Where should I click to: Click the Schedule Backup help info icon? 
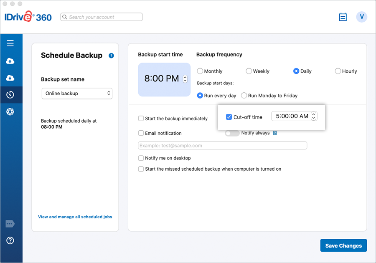[x=111, y=56]
